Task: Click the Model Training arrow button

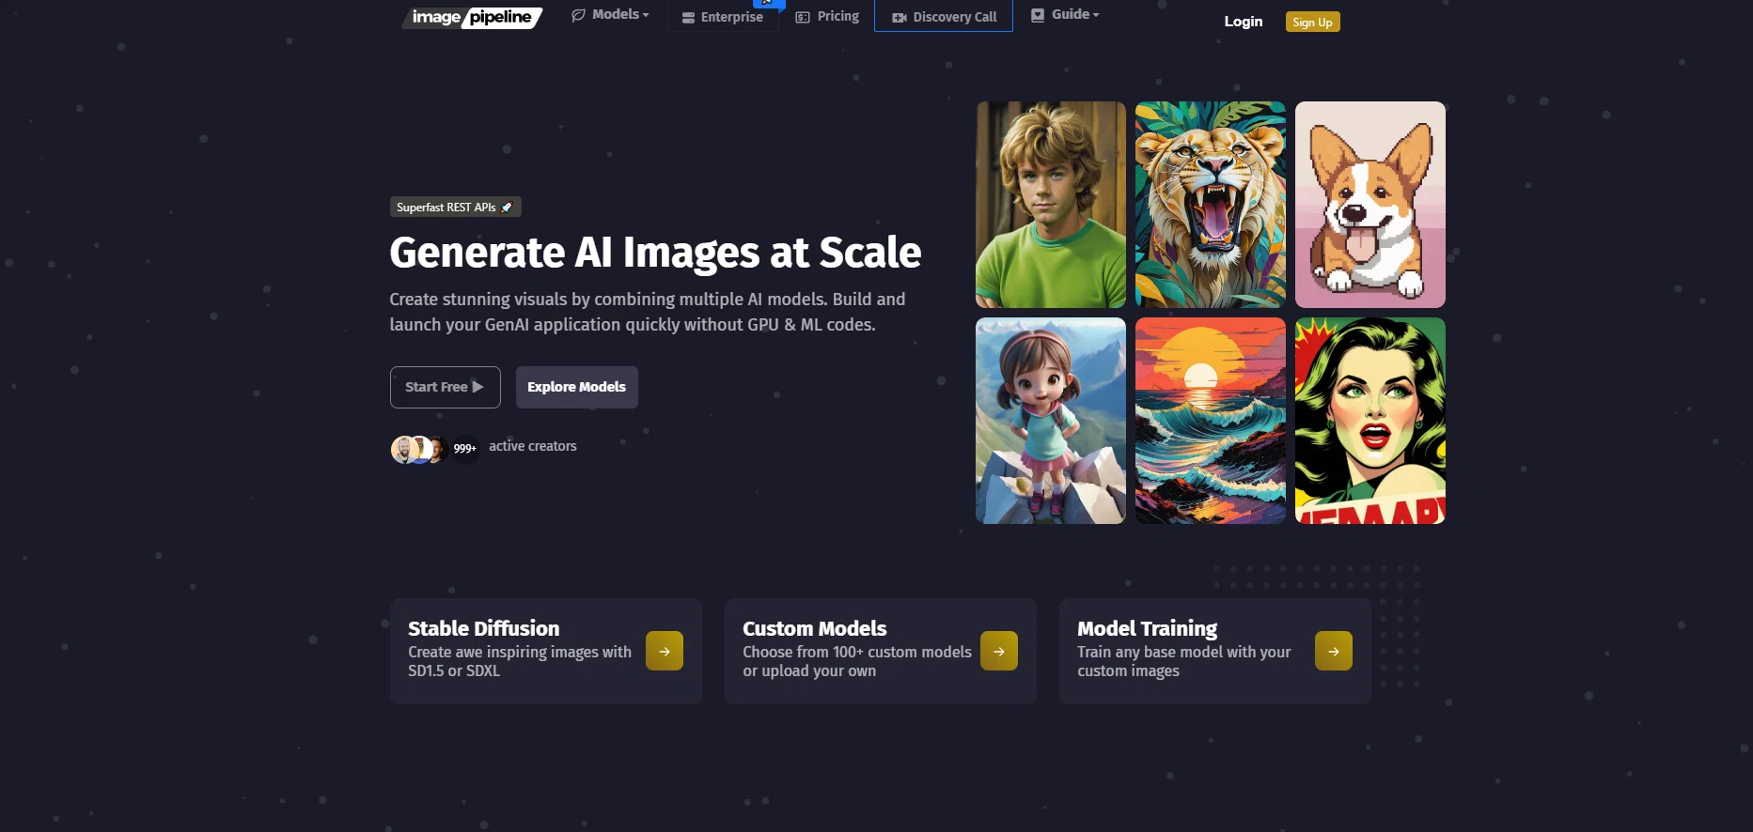Action: click(x=1334, y=651)
